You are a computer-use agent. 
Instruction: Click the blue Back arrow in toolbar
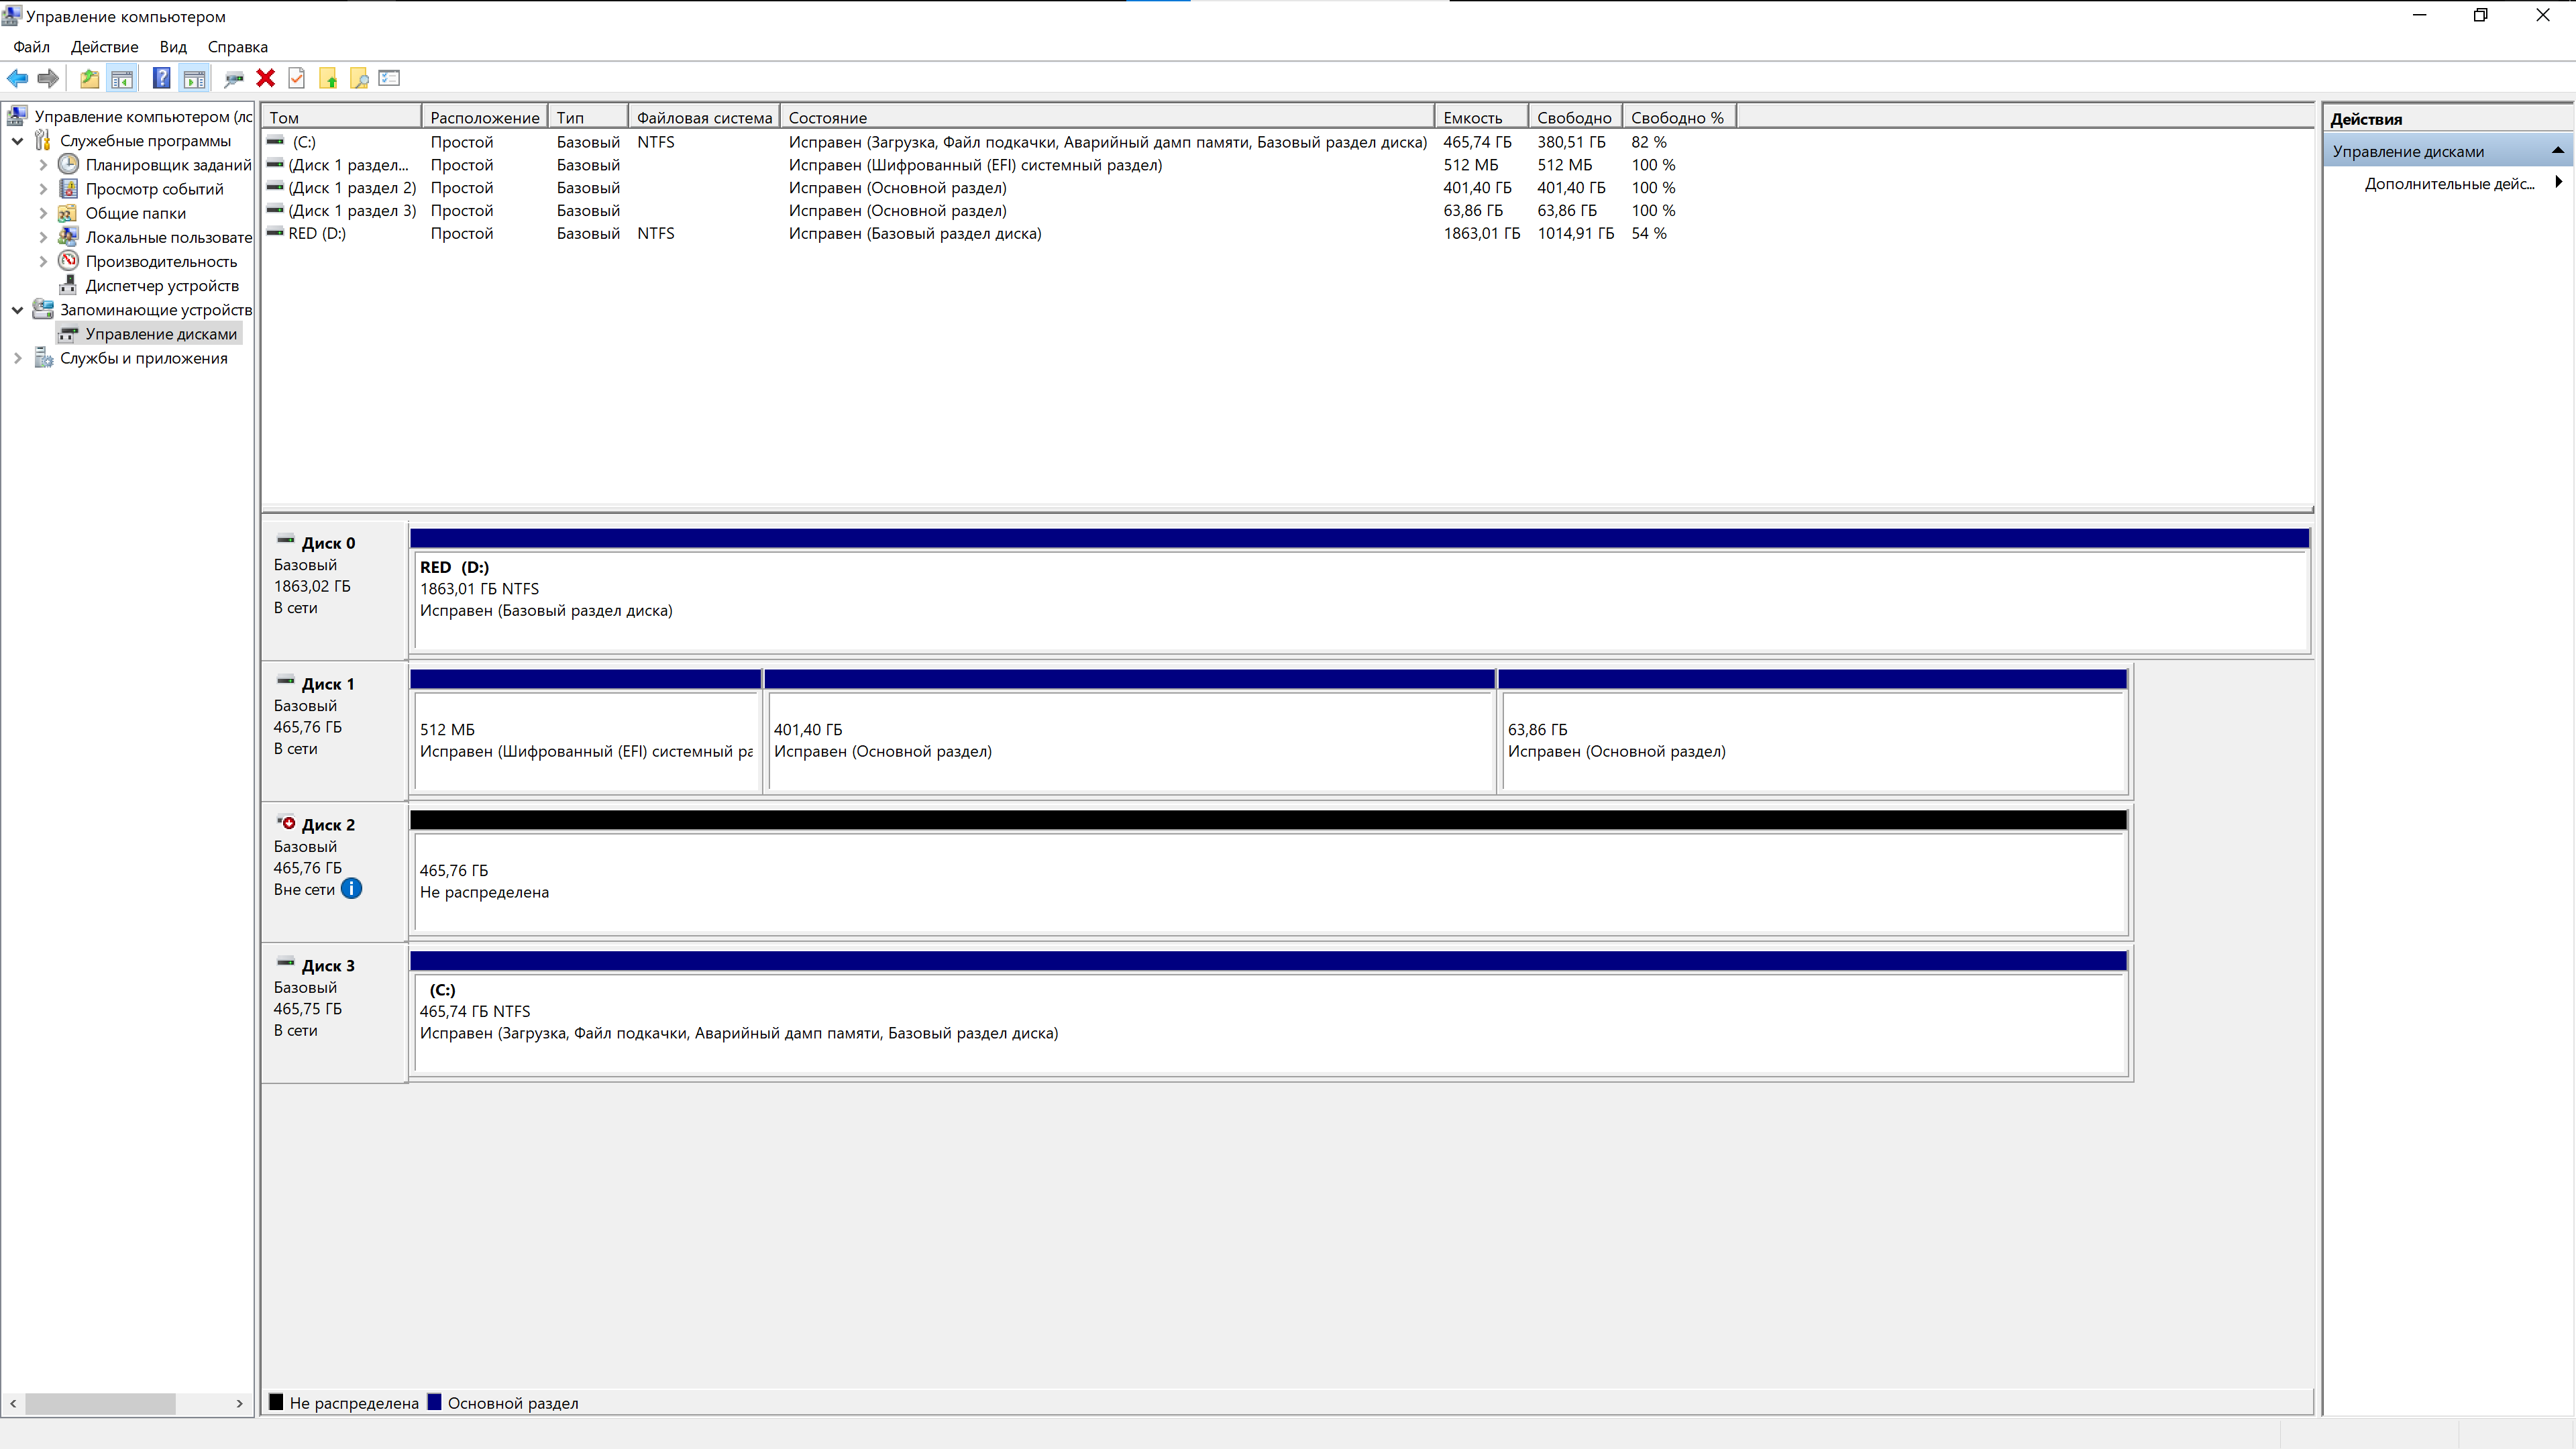pos(17,78)
